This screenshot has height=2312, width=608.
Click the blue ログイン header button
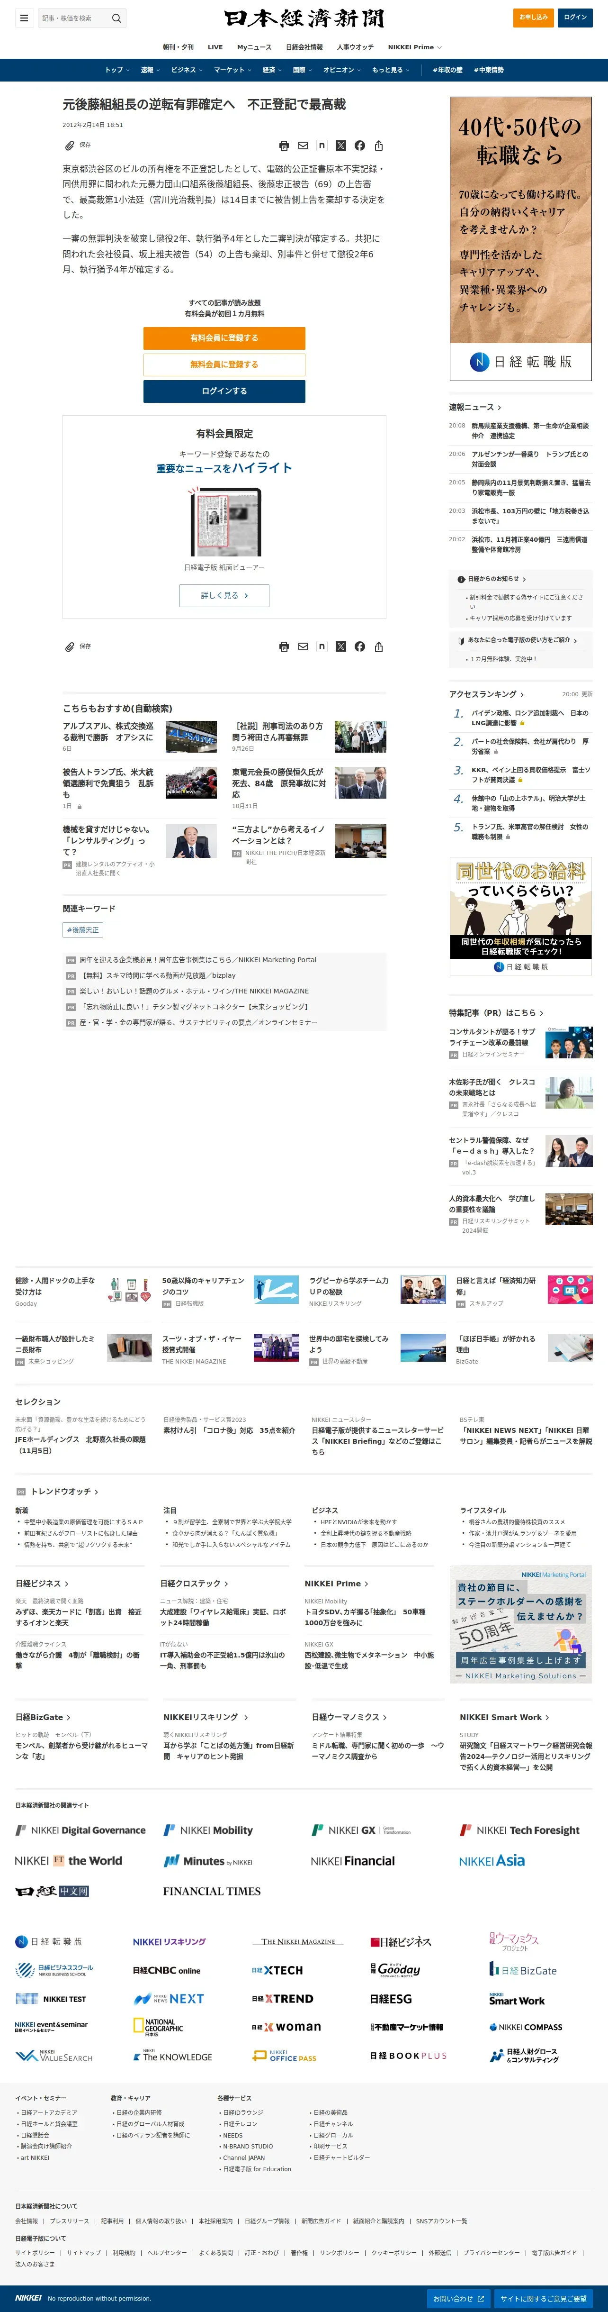[575, 17]
